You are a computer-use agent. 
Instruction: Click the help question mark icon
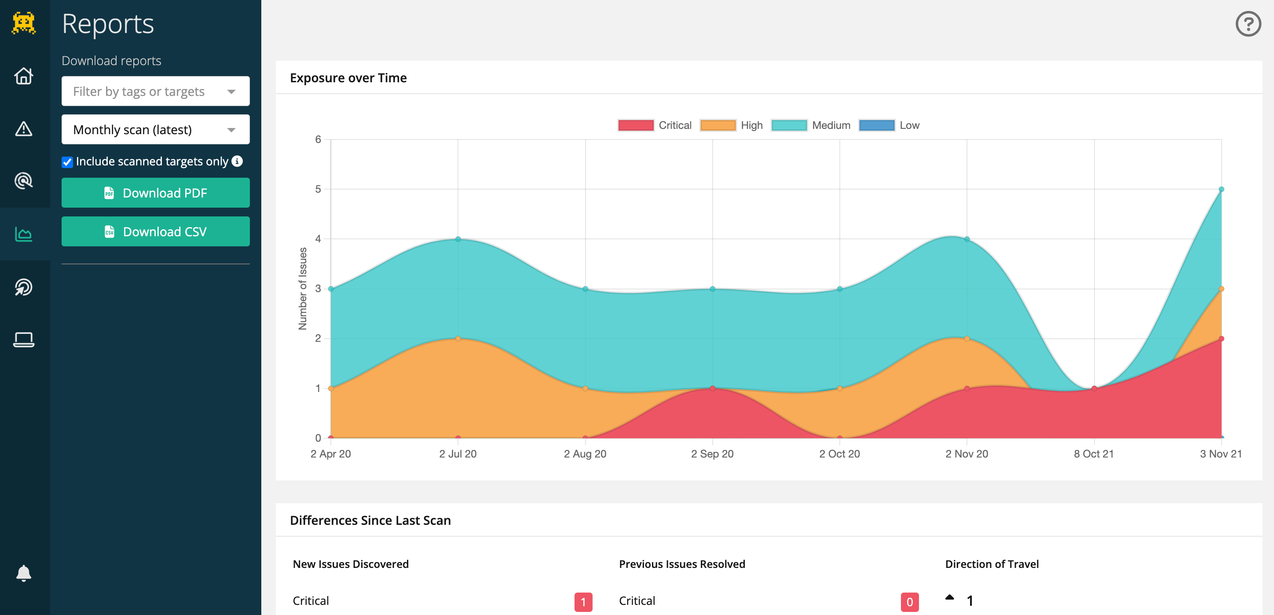click(1248, 24)
